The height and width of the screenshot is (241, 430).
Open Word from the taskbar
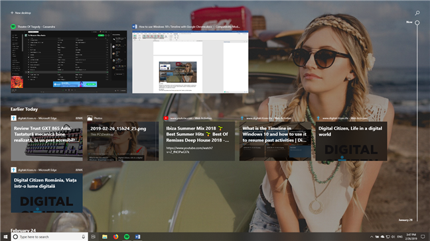pyautogui.click(x=137, y=236)
